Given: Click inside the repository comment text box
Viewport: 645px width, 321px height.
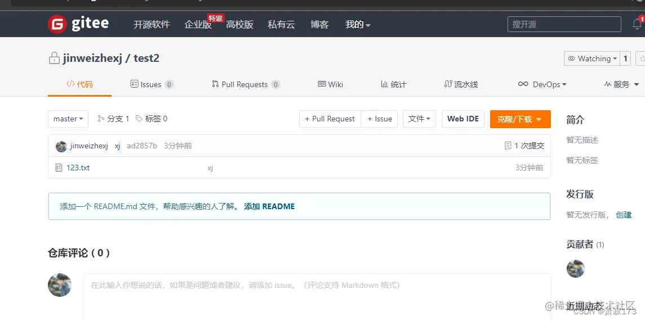Looking at the screenshot, I should (x=317, y=297).
